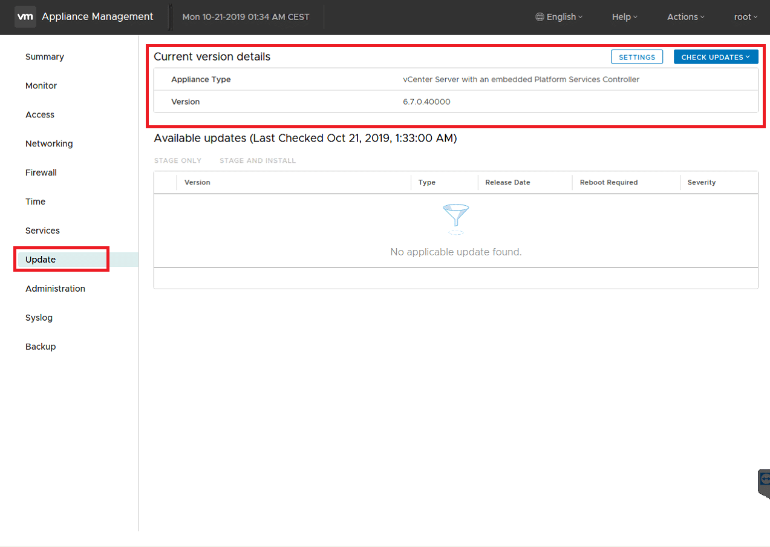Screen dimensions: 770x547
Task: Click the Type column header
Action: pyautogui.click(x=427, y=183)
